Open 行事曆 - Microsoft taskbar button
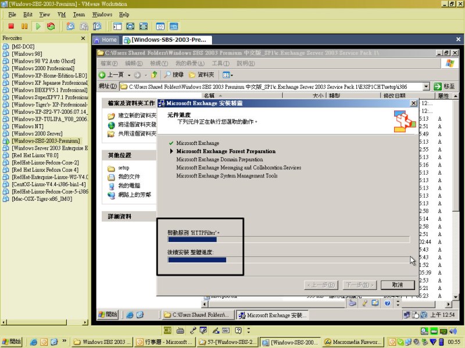465x348 pixels. click(164, 342)
